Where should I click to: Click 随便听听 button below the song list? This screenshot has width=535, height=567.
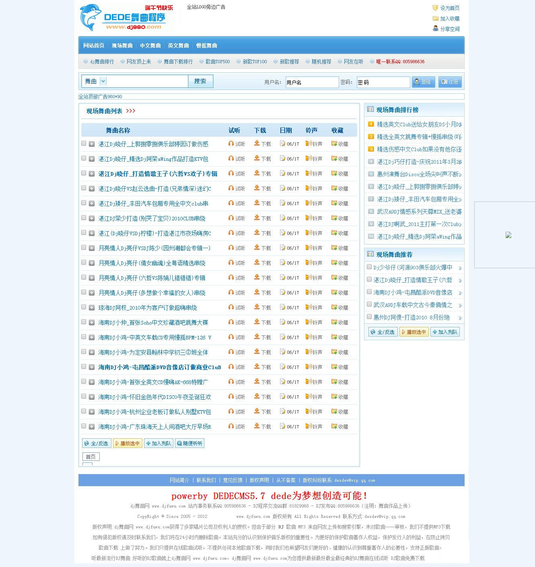(190, 443)
